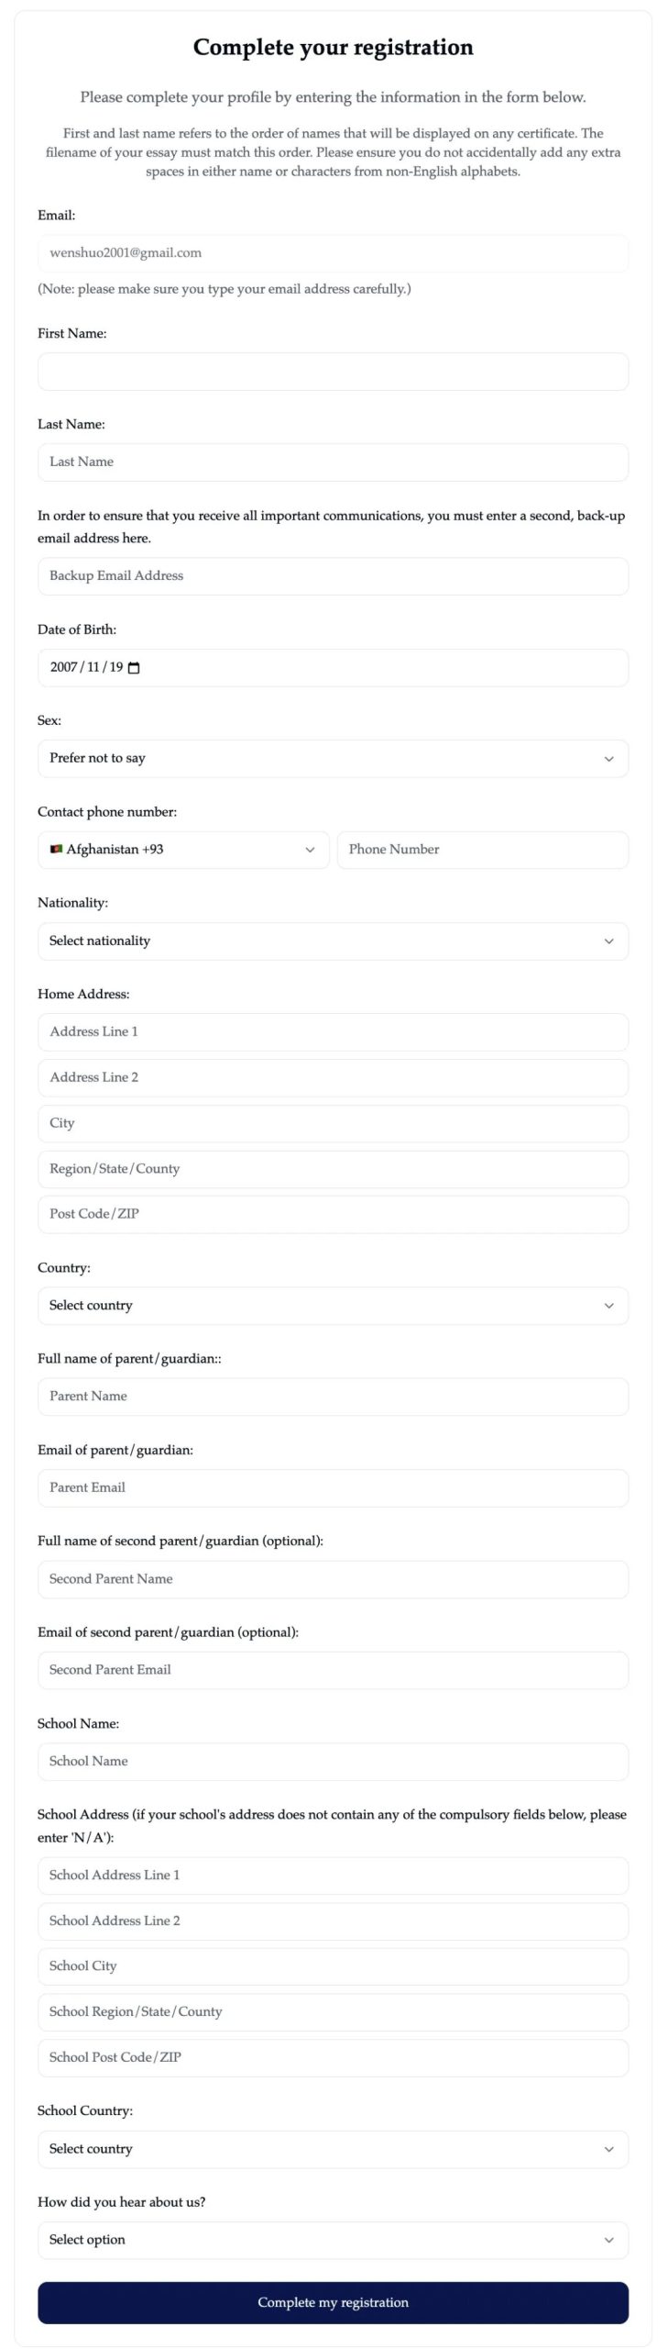Expand the home Country dropdown
The height and width of the screenshot is (2349, 668).
[x=333, y=1306]
